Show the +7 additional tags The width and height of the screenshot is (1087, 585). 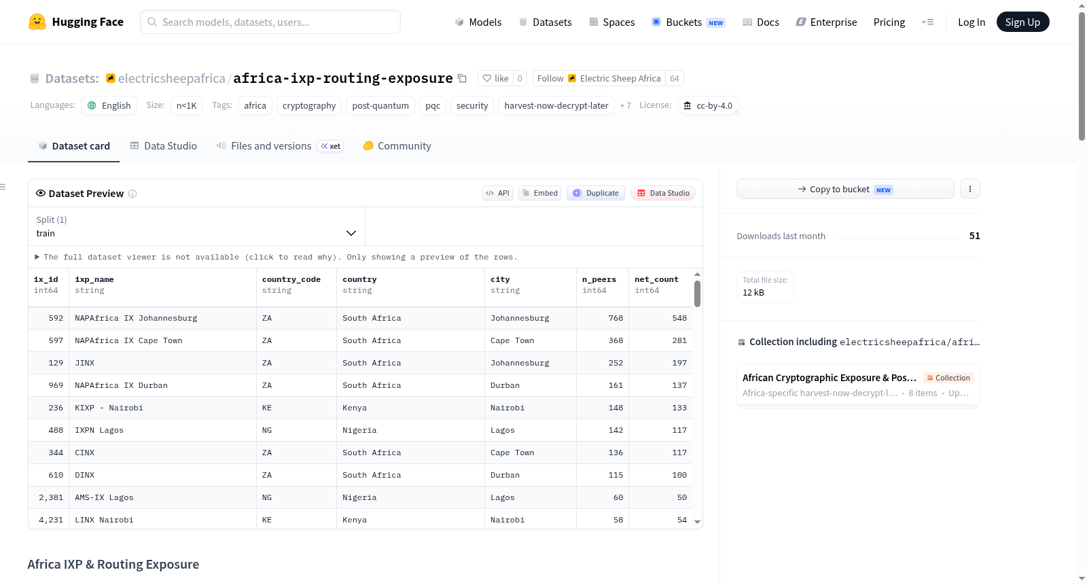click(625, 105)
